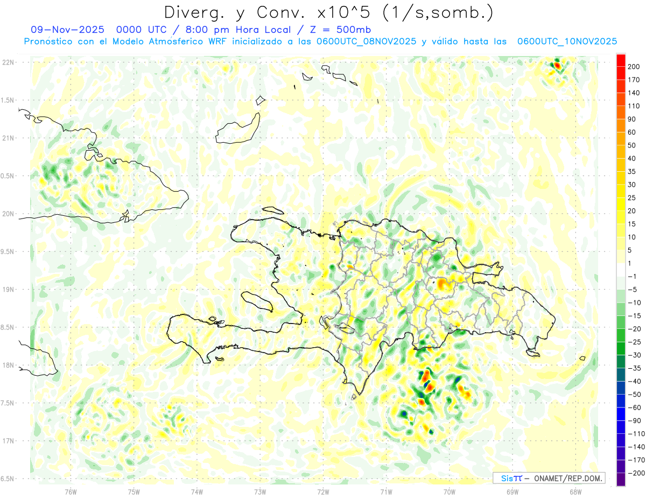The image size is (646, 499).
Task: Click the colorbar value "-15"
Action: tap(636, 316)
